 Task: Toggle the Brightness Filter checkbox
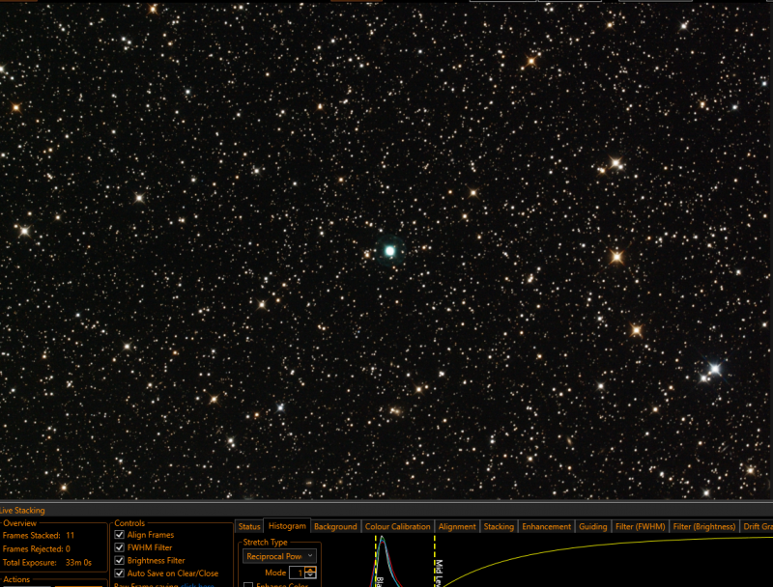(119, 560)
